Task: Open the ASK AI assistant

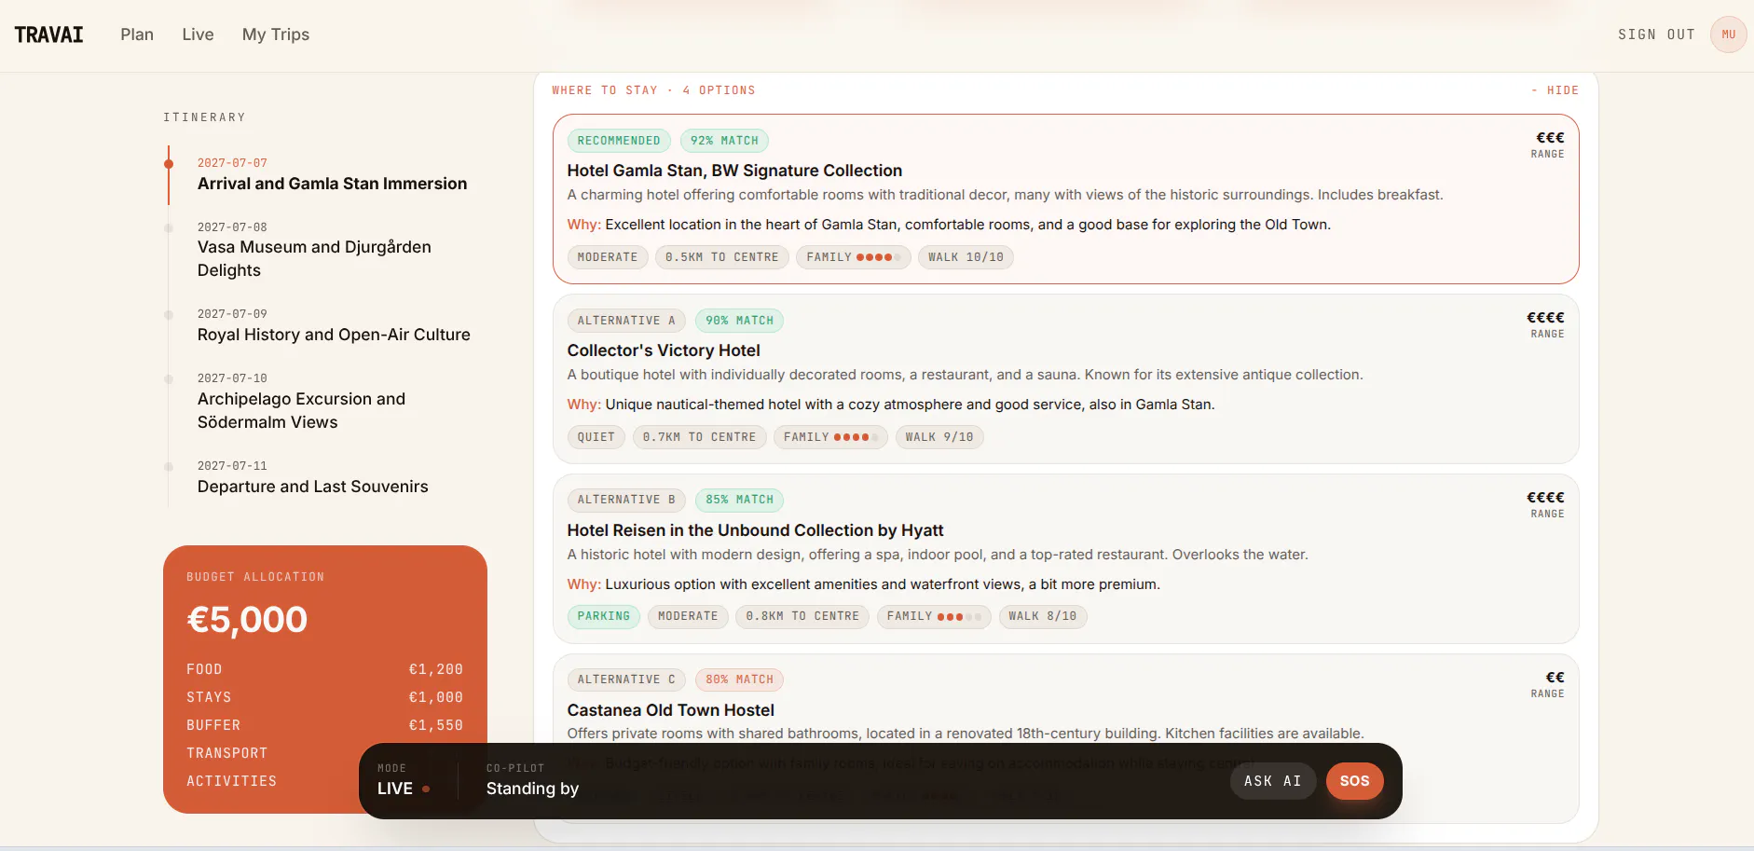Action: point(1272,781)
